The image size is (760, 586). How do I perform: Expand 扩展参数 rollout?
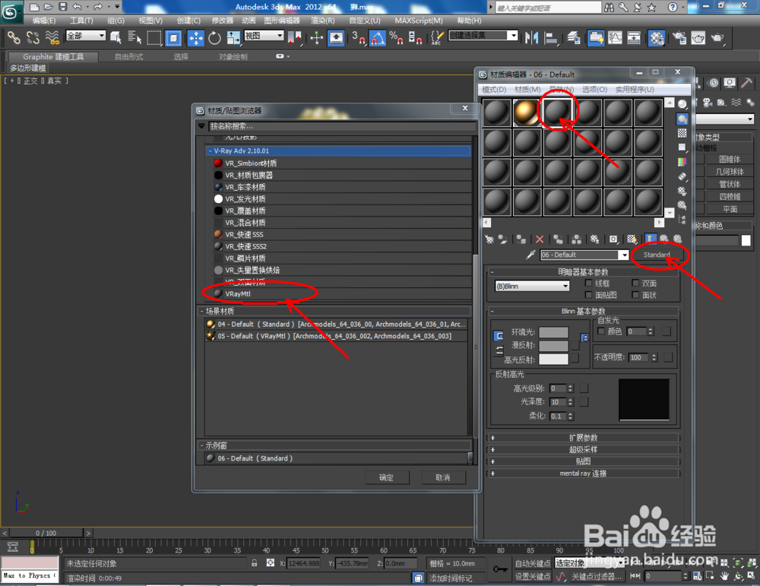584,438
